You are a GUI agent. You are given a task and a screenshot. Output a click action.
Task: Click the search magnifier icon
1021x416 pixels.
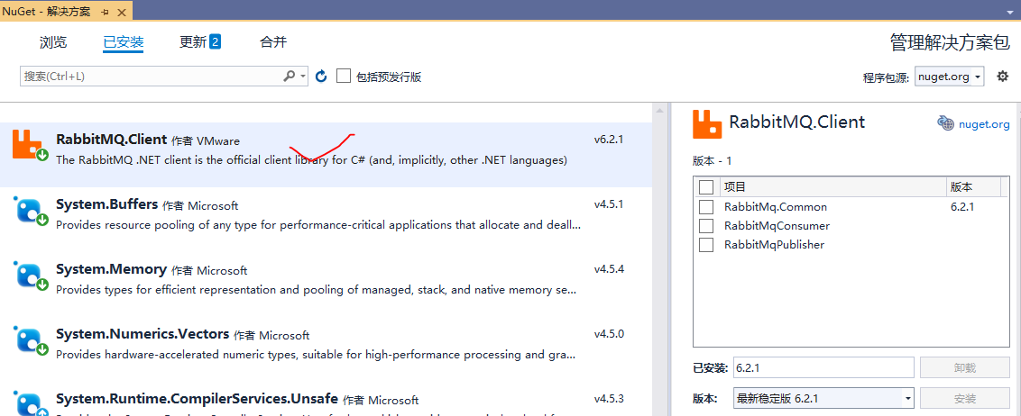(290, 76)
